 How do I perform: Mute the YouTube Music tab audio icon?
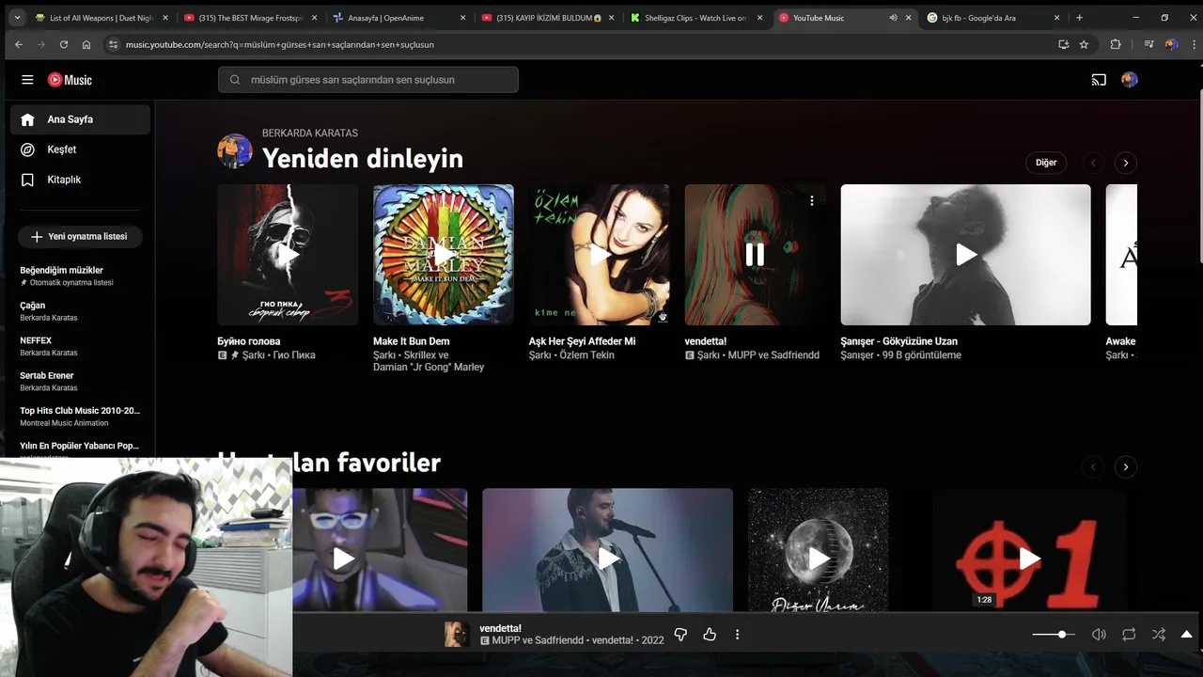(893, 18)
